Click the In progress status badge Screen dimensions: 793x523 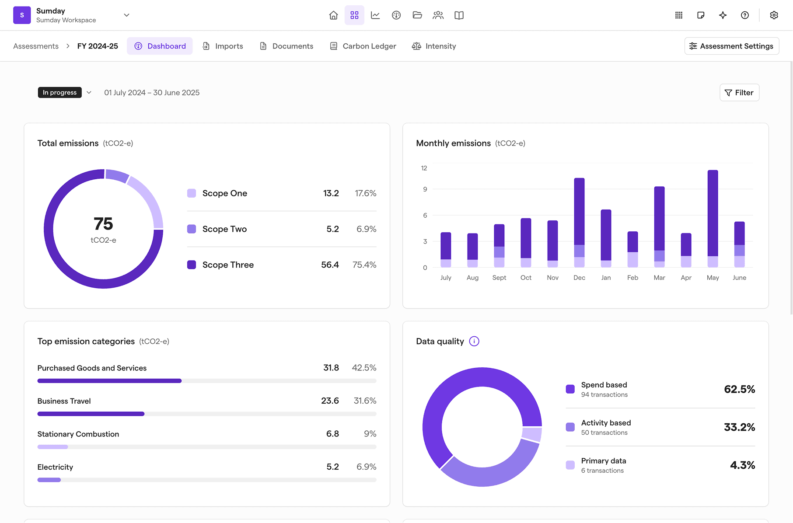pos(59,92)
